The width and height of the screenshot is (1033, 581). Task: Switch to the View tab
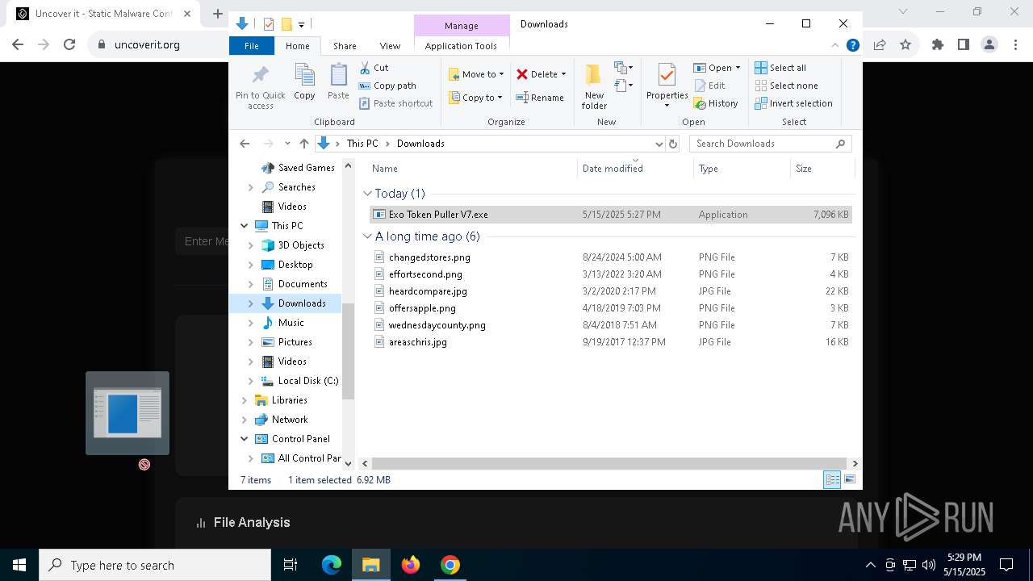pos(390,46)
